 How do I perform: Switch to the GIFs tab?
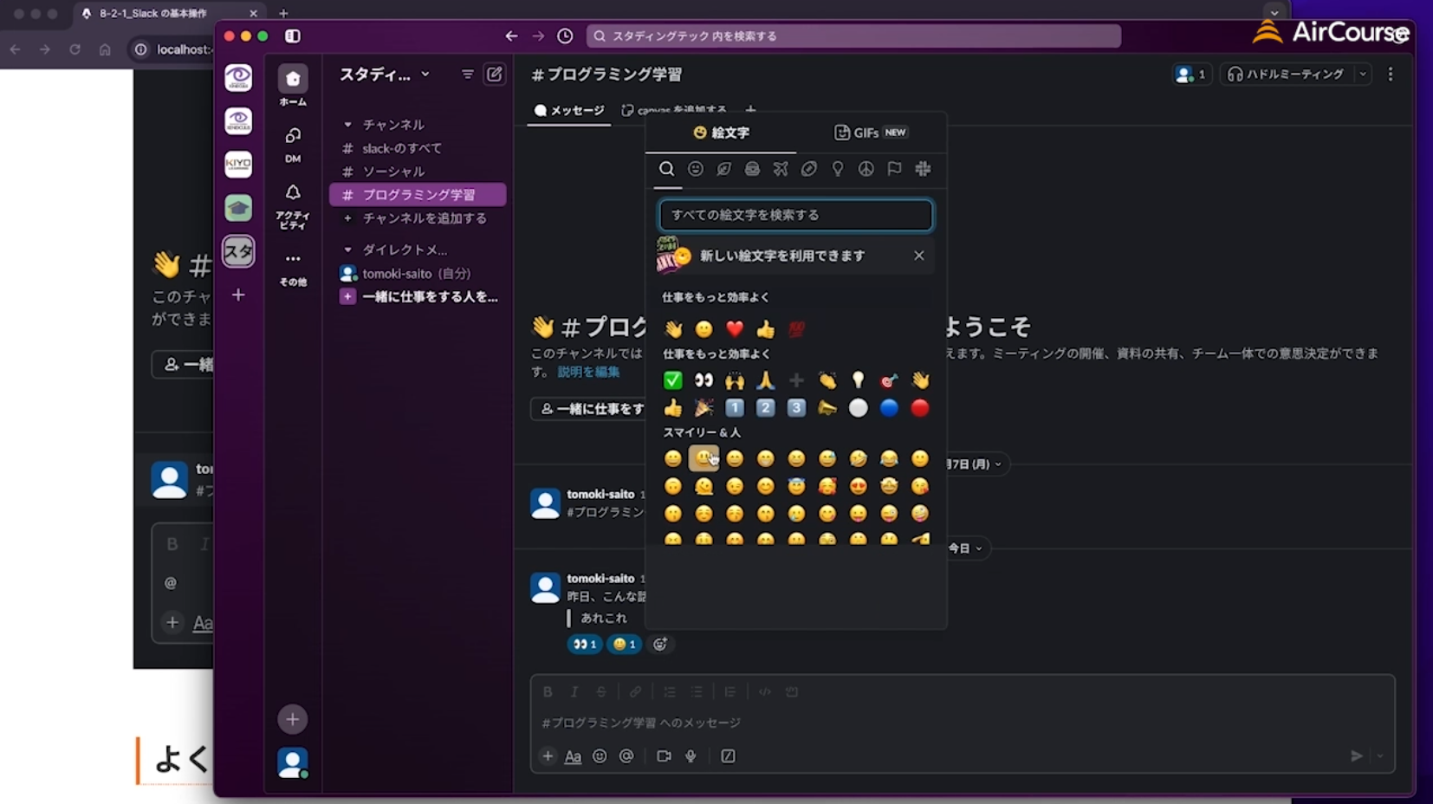[x=870, y=133]
